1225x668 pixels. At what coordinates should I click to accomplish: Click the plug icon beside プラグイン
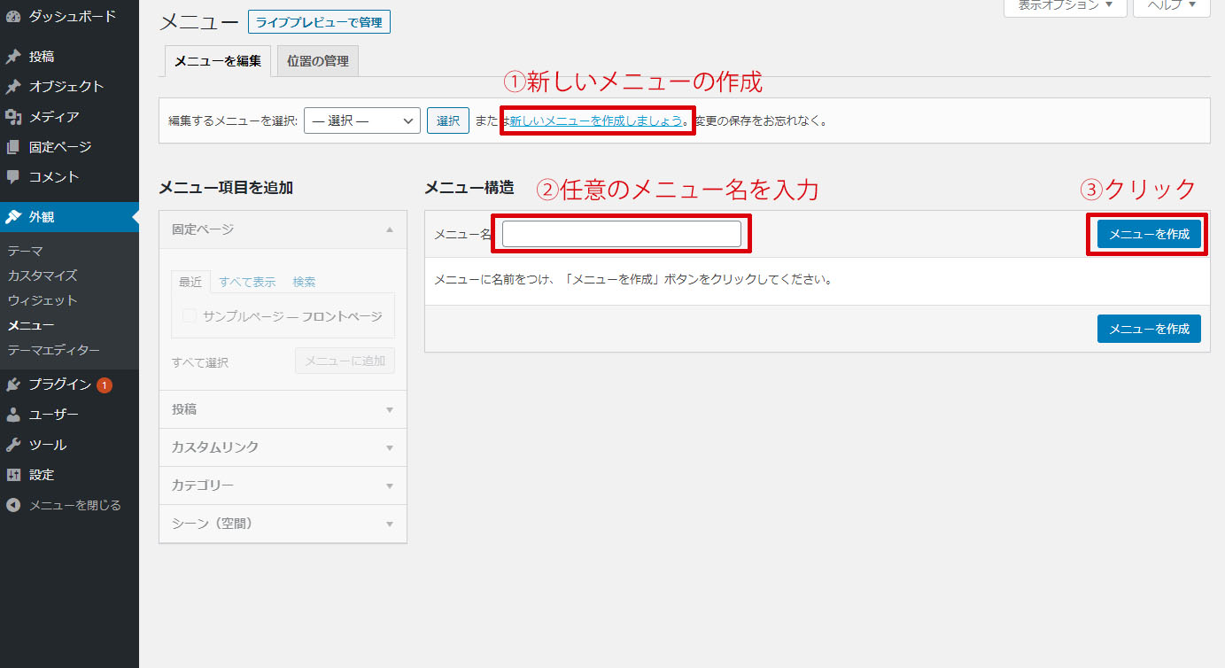13,384
